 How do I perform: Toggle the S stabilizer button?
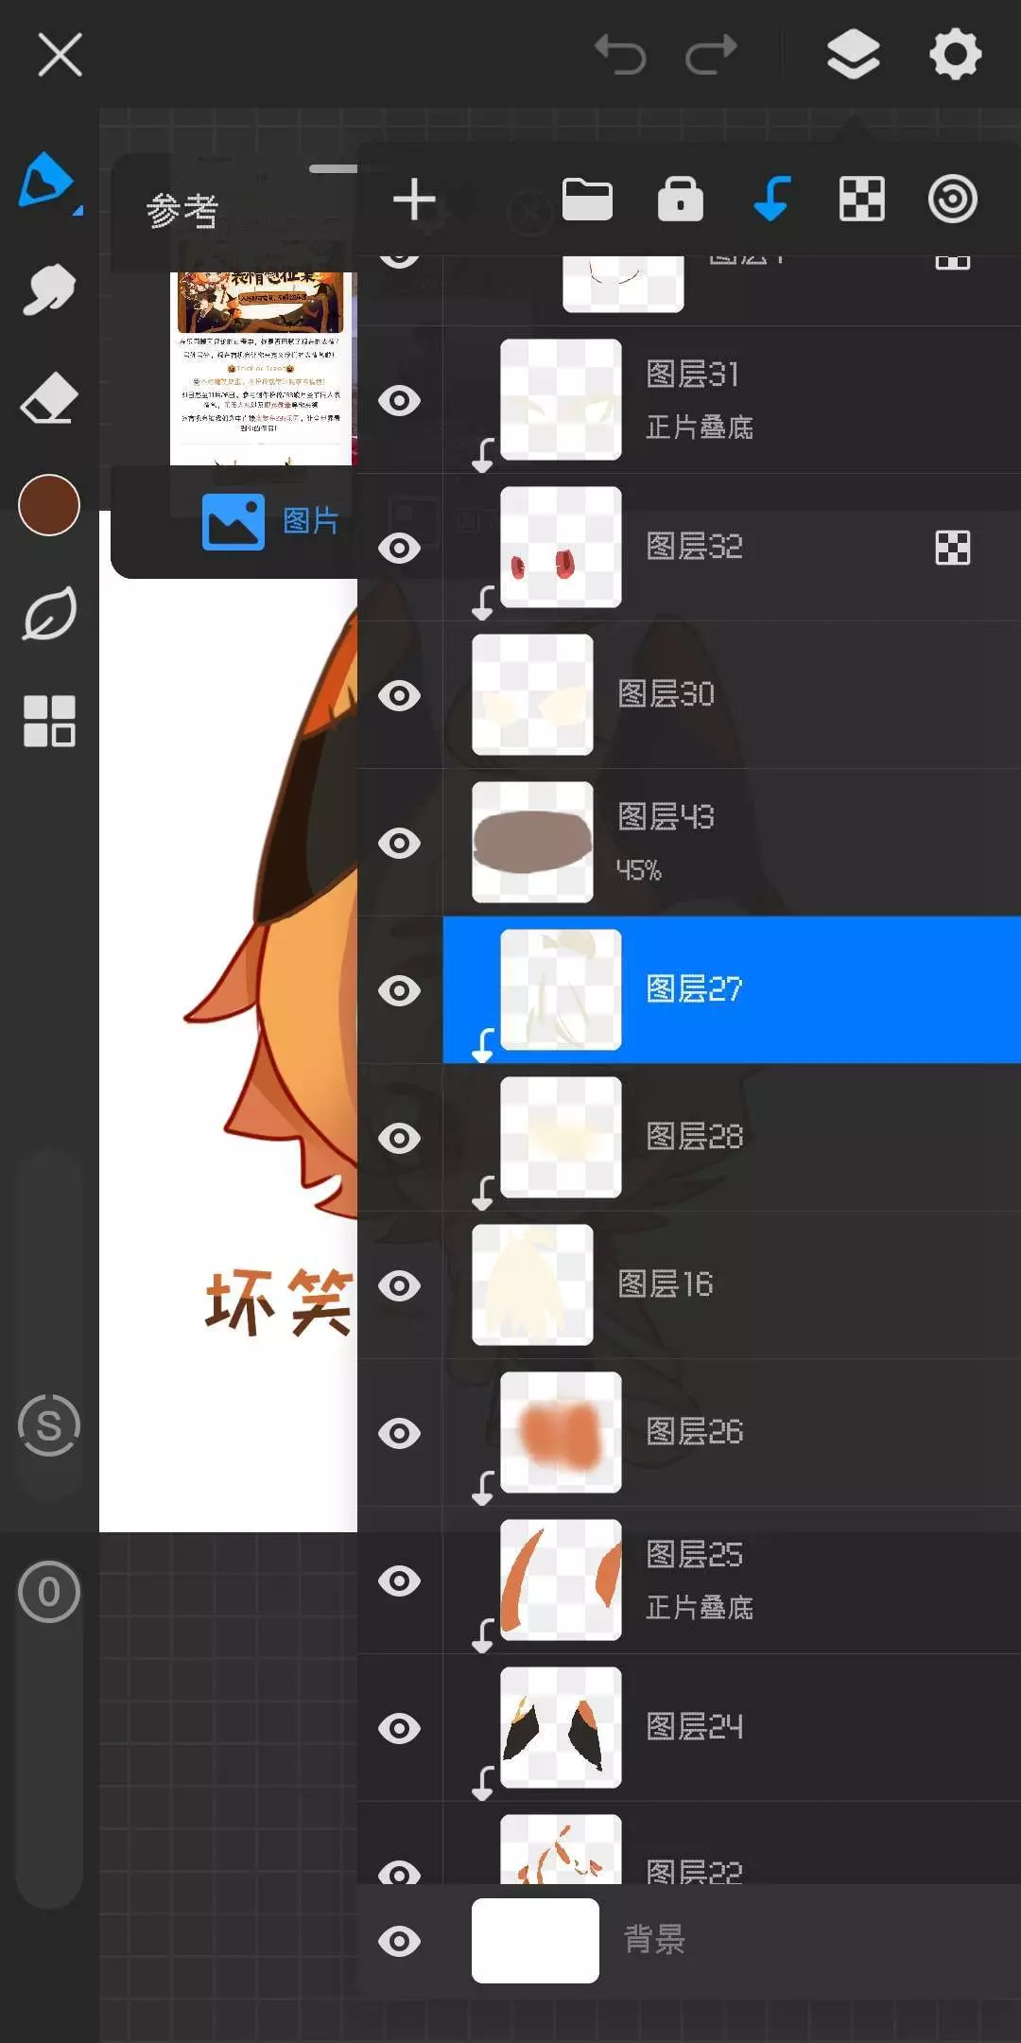coord(49,1425)
